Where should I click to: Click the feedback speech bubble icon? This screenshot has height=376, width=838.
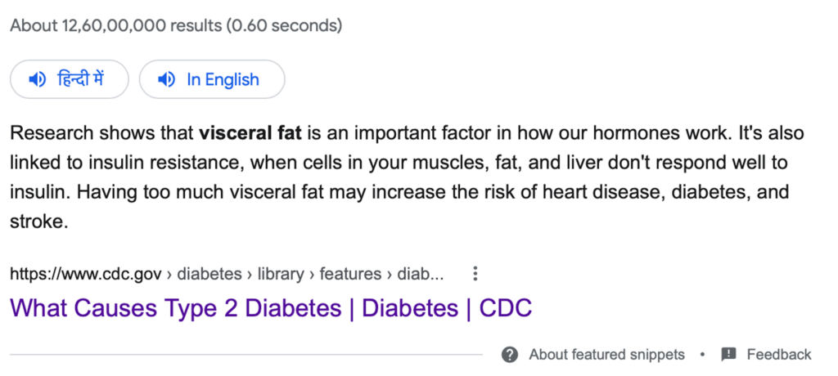(x=728, y=354)
